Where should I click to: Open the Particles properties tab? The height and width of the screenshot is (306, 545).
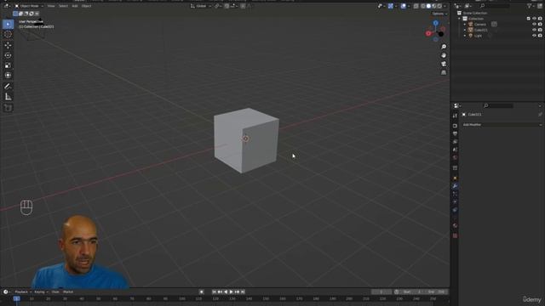455,194
